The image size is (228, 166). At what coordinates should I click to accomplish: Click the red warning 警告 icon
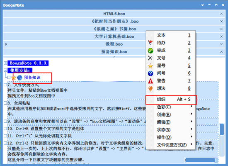pos(150,81)
